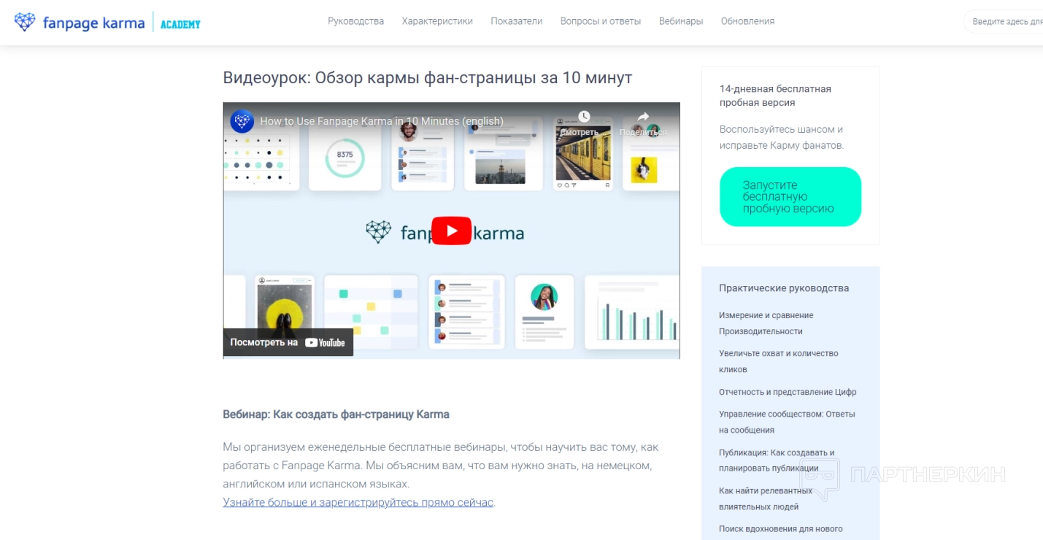Viewport: 1043px width, 540px height.
Task: Click the search field in header
Action: (1004, 22)
